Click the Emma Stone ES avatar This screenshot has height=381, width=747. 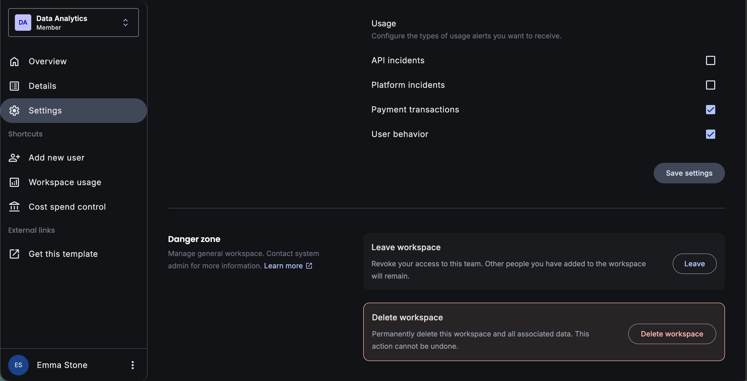click(x=18, y=365)
